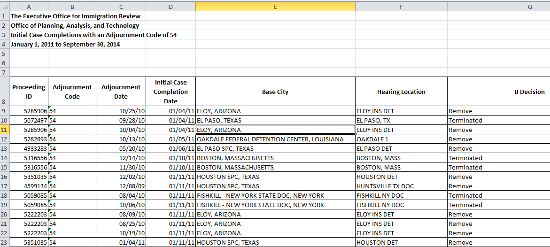550x247 pixels.
Task: Click Proceeding ID 5282693
Action: pyautogui.click(x=29, y=139)
